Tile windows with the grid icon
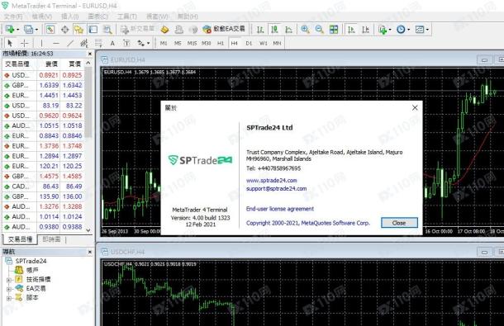This screenshot has width=504, height=326. (334, 30)
